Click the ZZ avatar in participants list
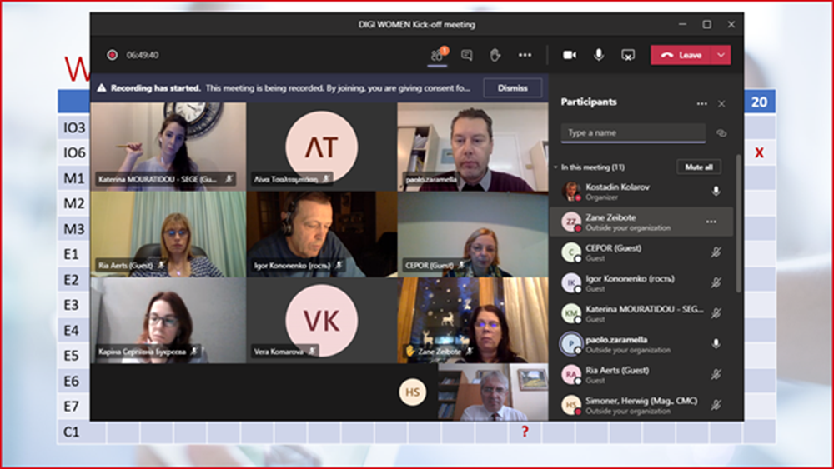 tap(571, 222)
